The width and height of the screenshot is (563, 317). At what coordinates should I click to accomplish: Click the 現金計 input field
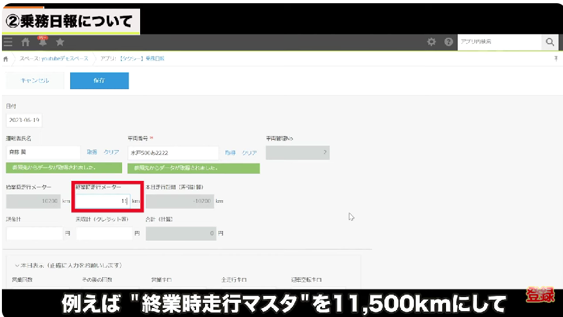coord(33,234)
